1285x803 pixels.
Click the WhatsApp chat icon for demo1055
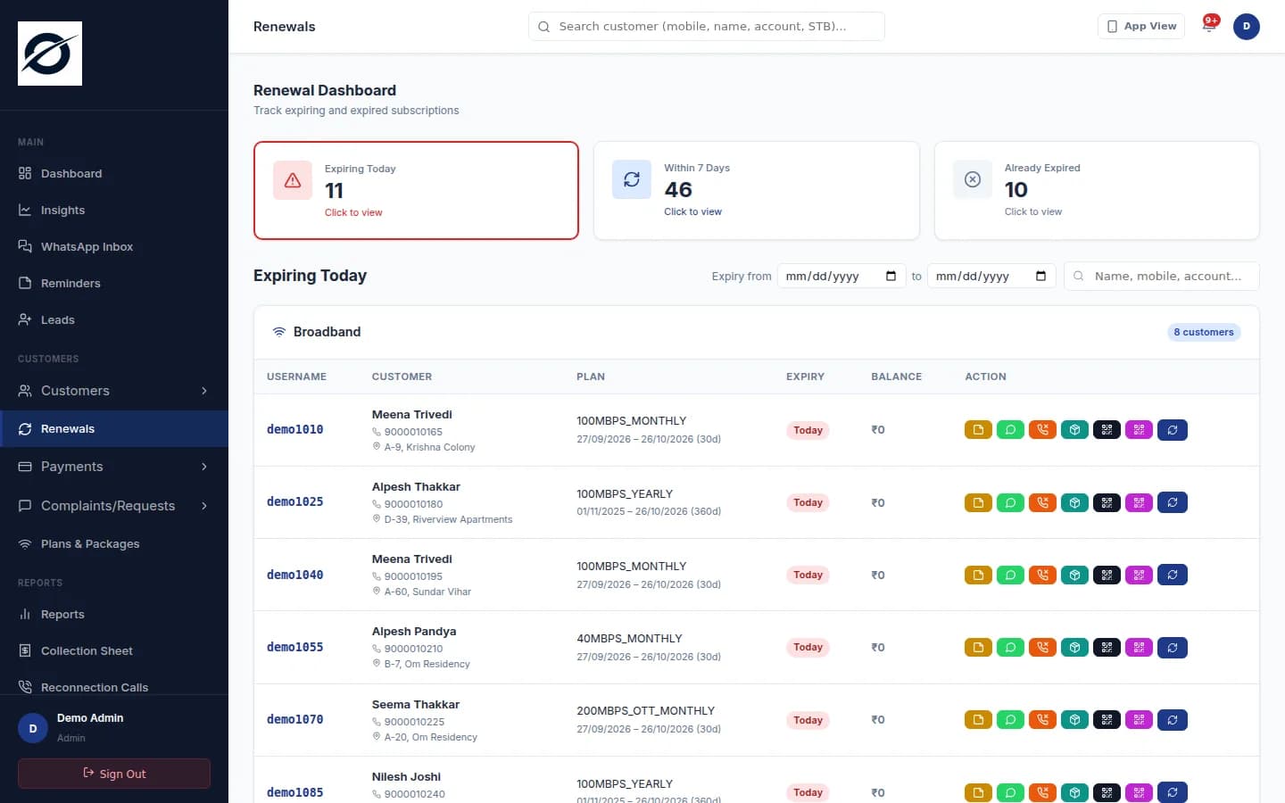[x=1010, y=648]
